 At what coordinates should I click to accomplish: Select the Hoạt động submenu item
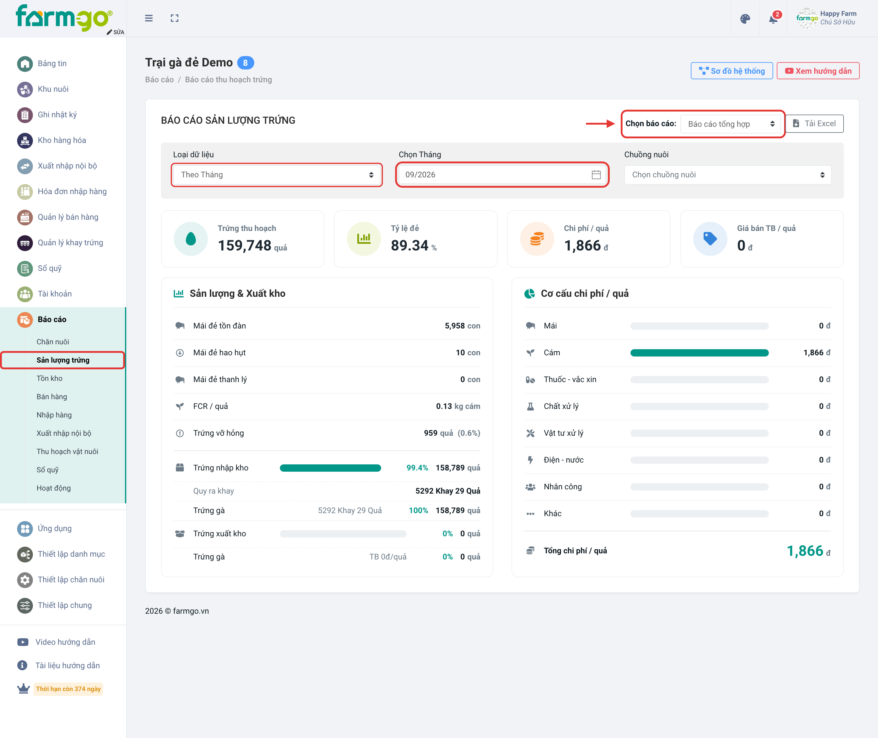[54, 488]
